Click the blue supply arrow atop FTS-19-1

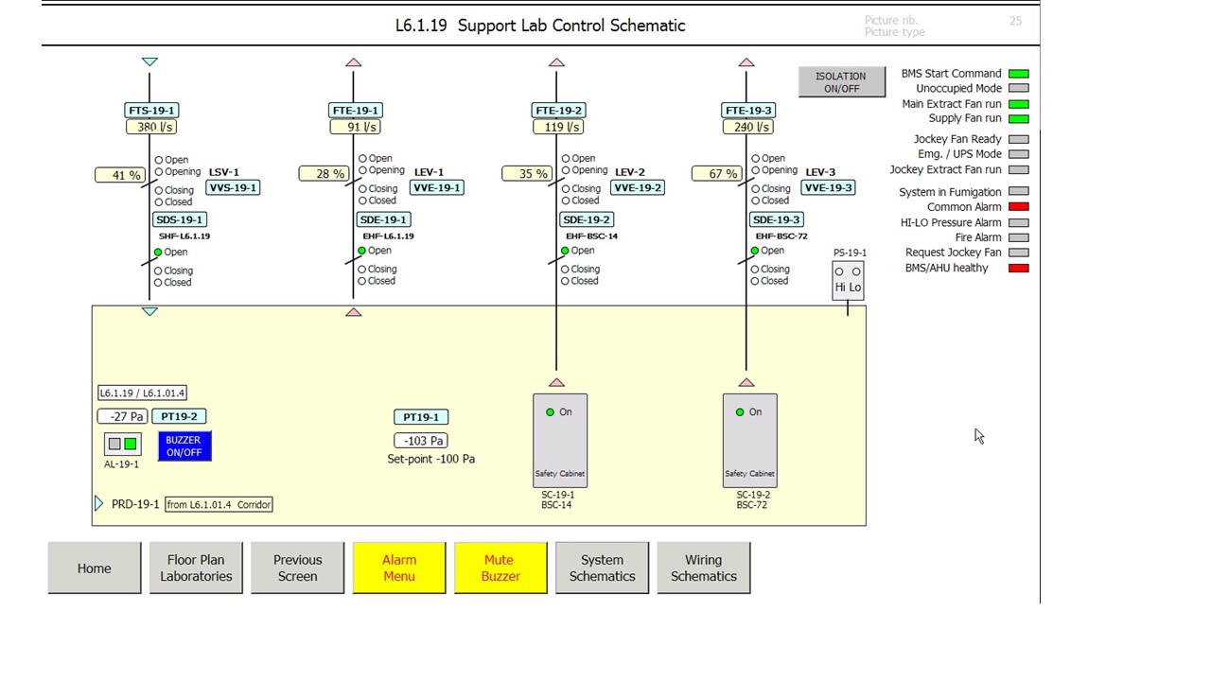149,61
